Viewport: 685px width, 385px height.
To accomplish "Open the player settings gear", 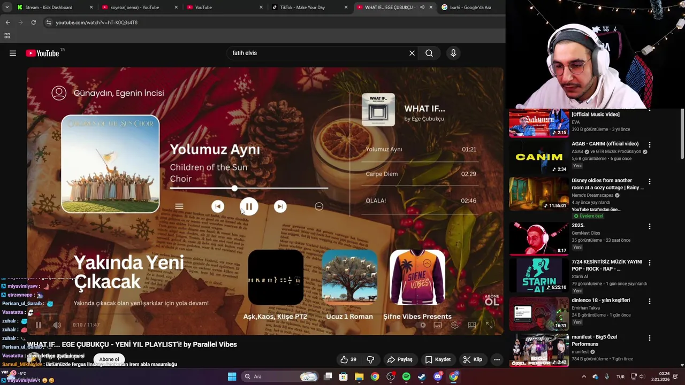I will [455, 325].
